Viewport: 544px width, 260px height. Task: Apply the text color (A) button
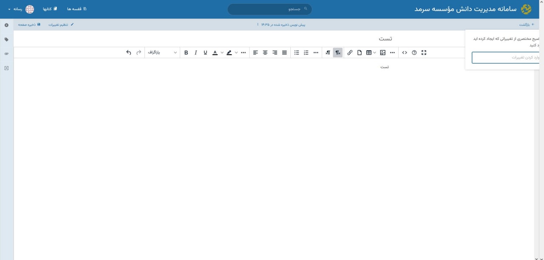(x=215, y=53)
